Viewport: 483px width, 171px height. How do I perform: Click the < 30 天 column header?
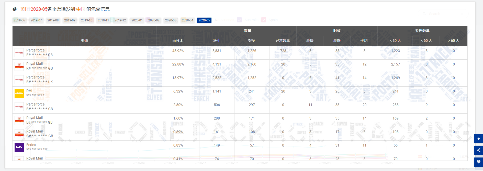tap(395, 41)
